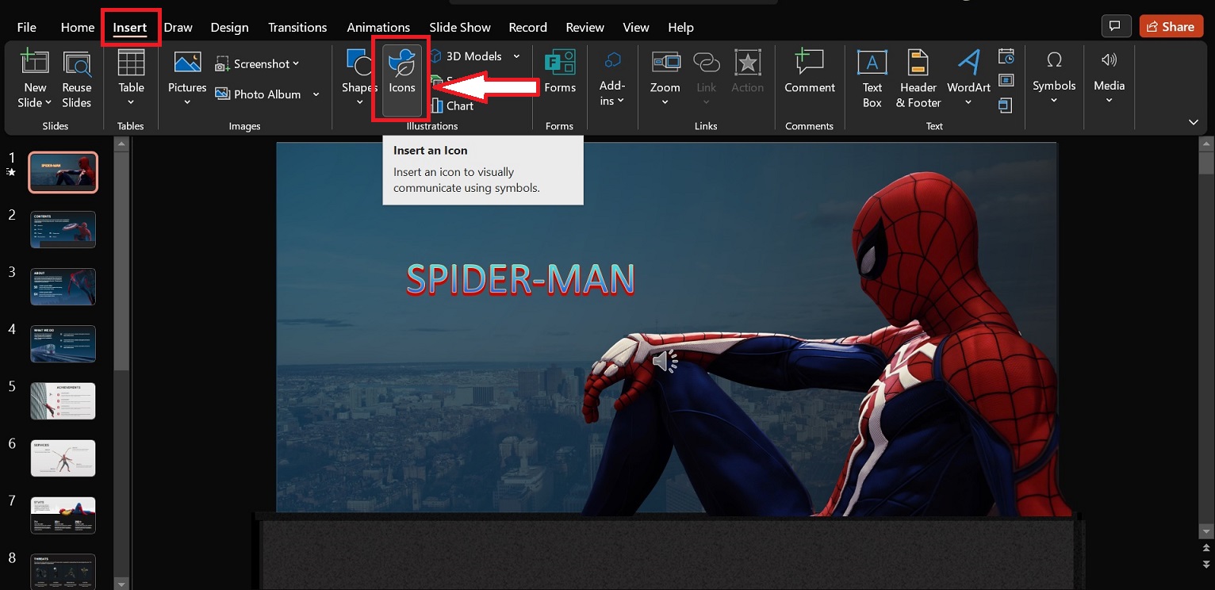Insert Slide Number icon
The image size is (1215, 590).
click(1006, 80)
